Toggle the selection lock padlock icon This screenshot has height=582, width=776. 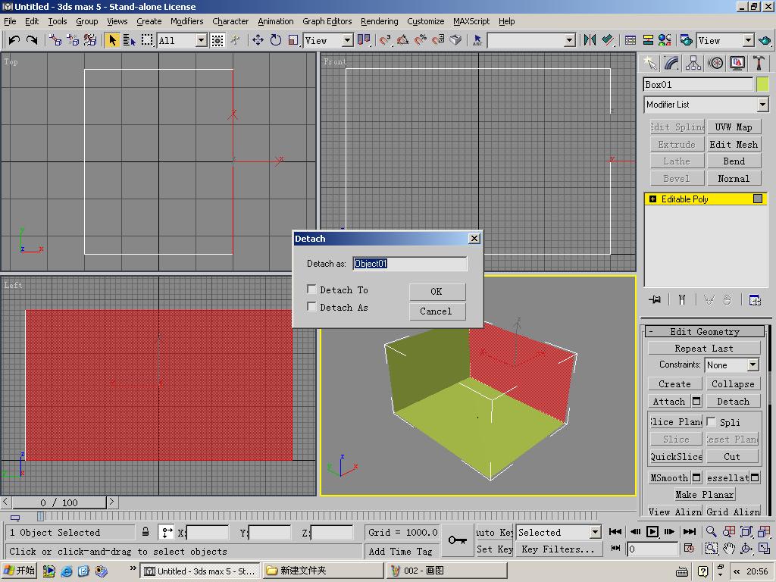pyautogui.click(x=145, y=533)
